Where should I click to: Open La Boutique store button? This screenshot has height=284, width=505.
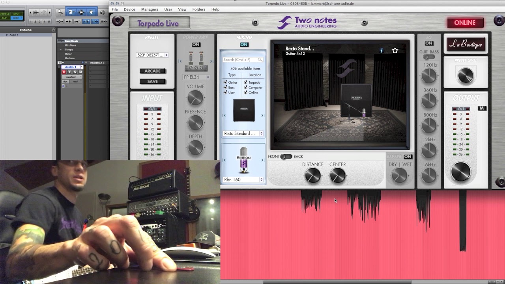(x=466, y=45)
